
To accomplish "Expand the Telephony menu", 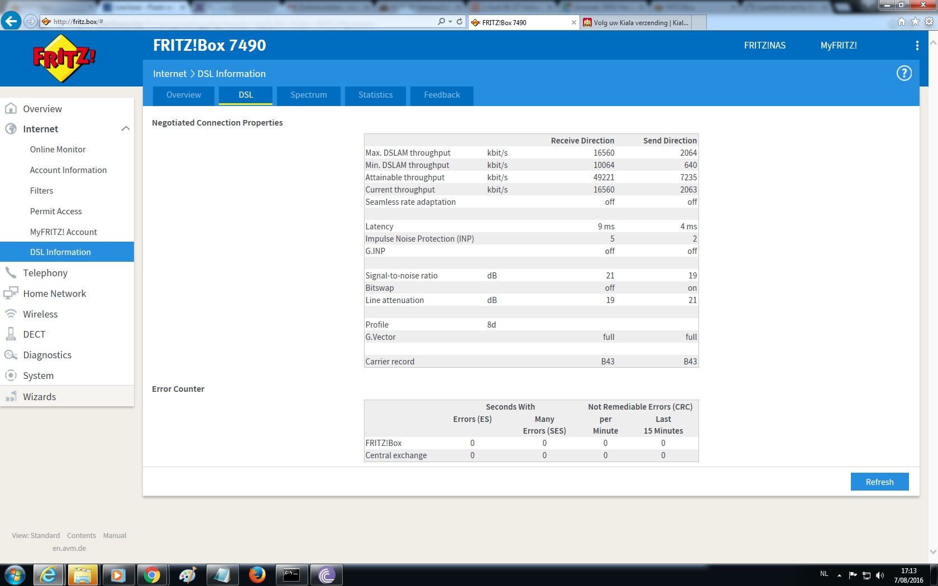I will (45, 273).
